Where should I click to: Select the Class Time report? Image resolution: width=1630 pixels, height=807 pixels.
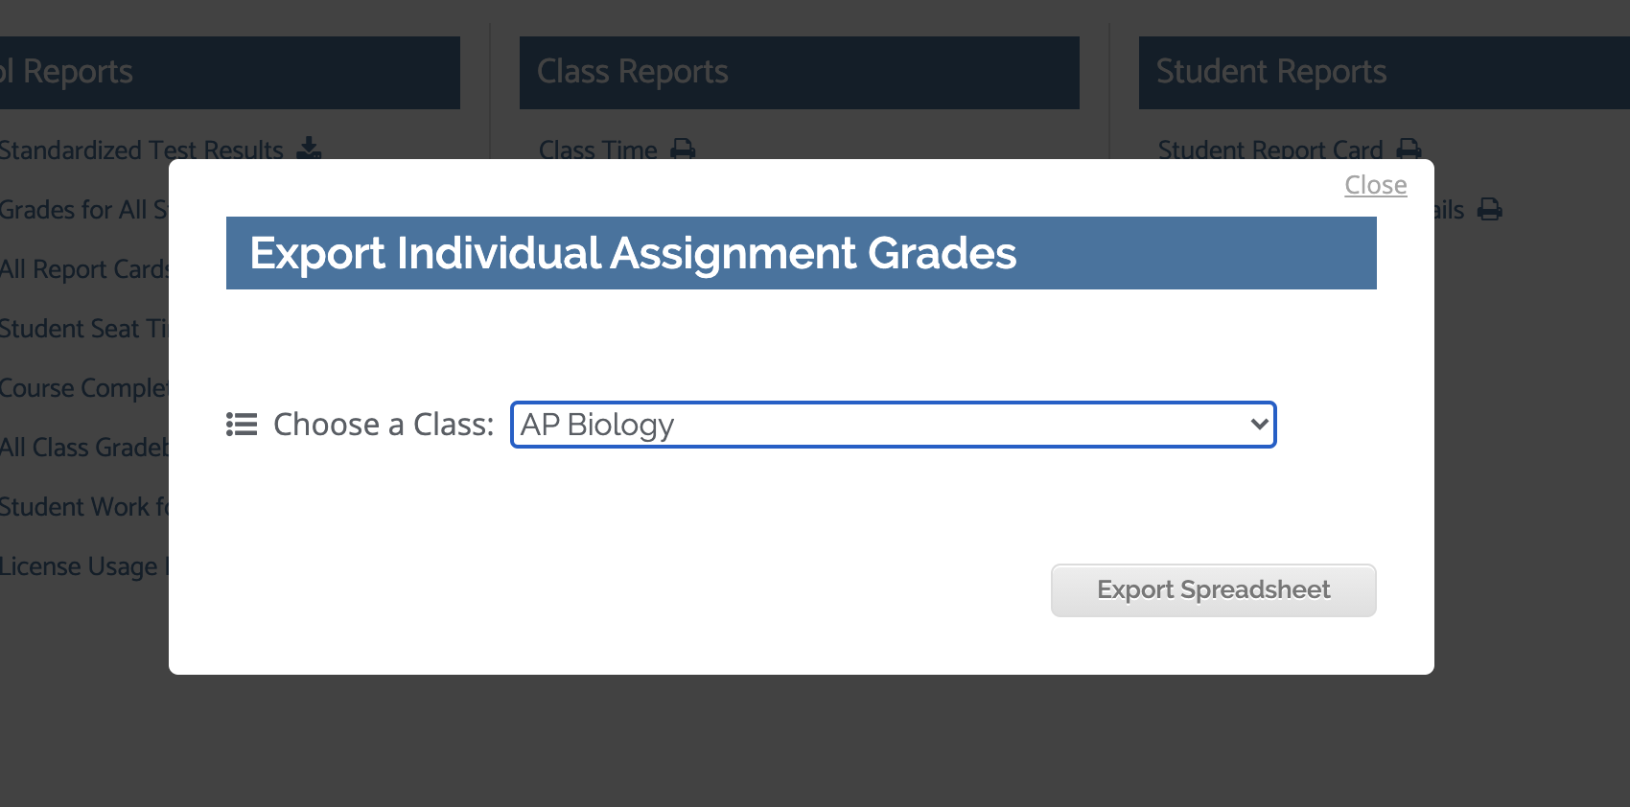click(x=597, y=150)
